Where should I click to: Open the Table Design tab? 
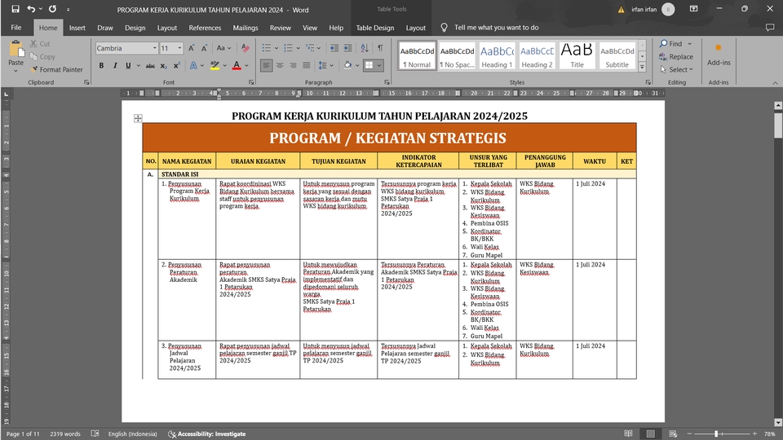(x=375, y=28)
